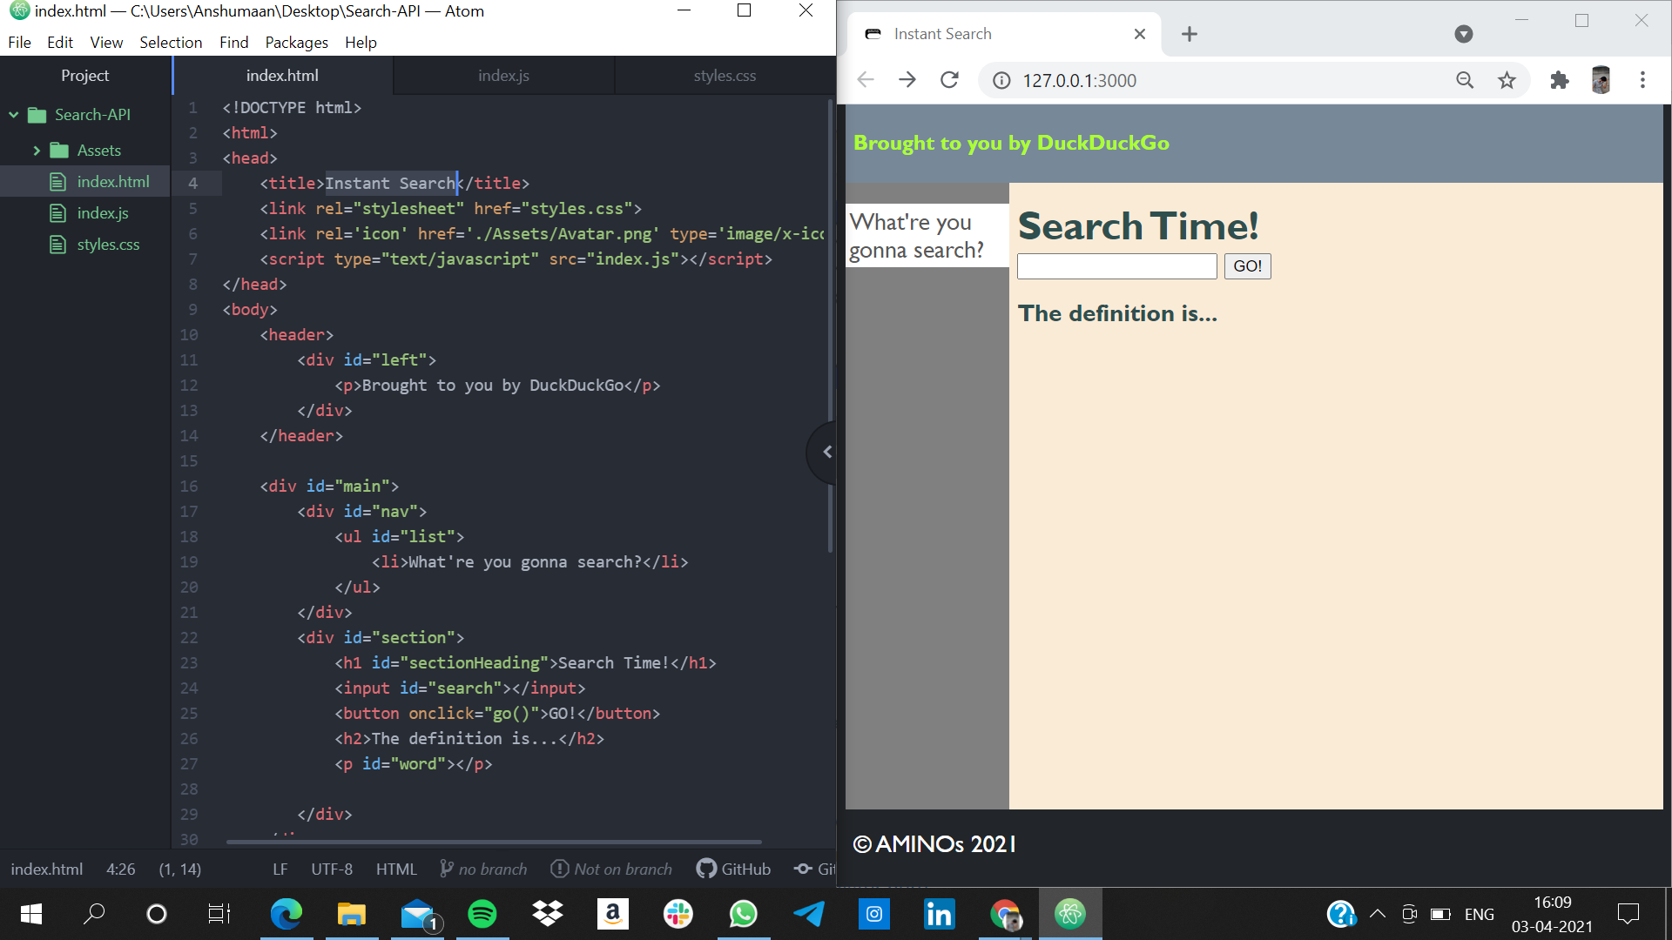Open the Packages menu
Viewport: 1672px width, 940px height.
pyautogui.click(x=296, y=42)
